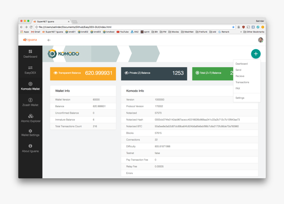Open Dashboard from the left sidebar
Screen dimensions: 284x204
[x=30, y=53]
